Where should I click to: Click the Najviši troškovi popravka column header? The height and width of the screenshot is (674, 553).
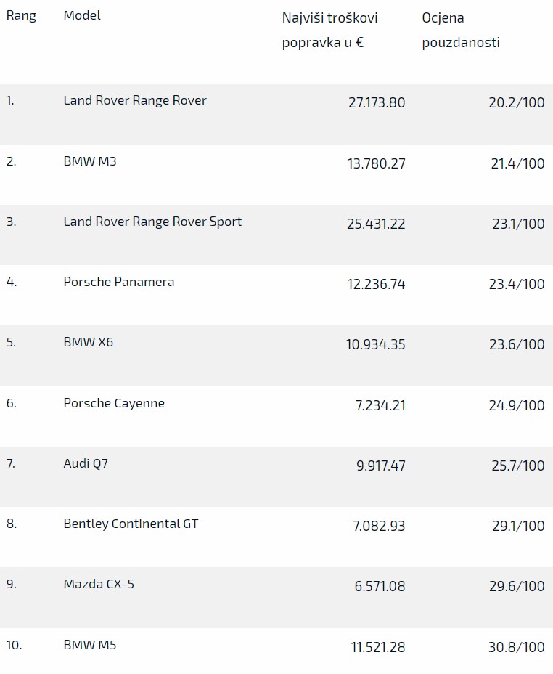(x=329, y=30)
